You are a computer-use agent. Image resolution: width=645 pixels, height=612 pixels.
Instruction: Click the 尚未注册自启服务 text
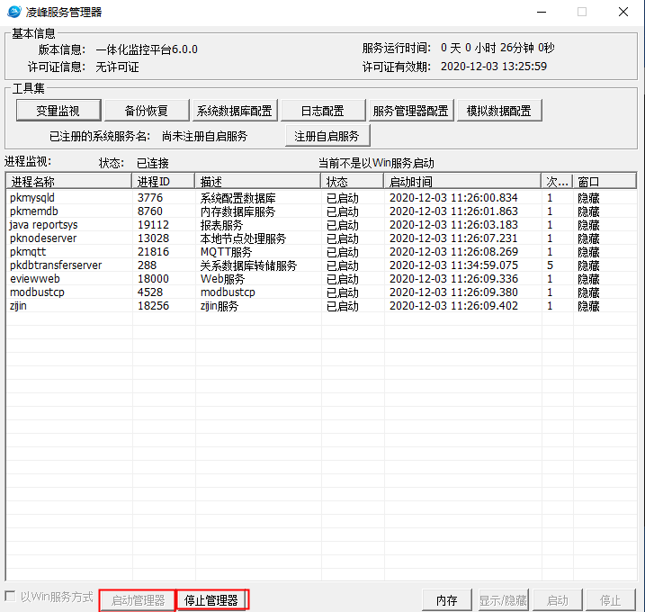(204, 136)
